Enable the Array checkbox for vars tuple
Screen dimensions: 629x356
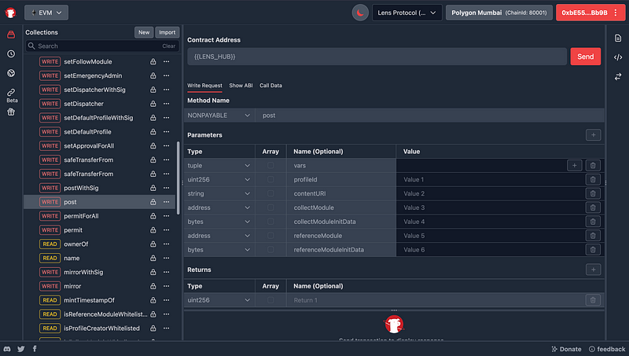pos(270,166)
